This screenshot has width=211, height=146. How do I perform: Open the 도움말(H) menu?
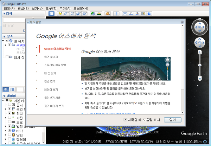(81, 8)
